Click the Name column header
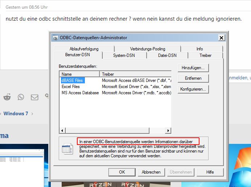The height and width of the screenshot is (187, 251). (x=79, y=74)
